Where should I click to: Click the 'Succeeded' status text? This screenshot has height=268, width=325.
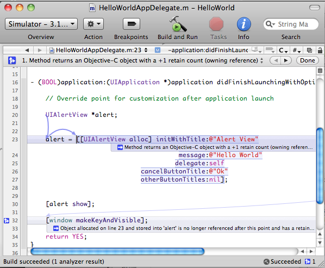(286, 262)
